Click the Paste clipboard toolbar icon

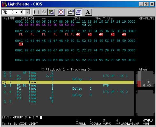tap(51, 12)
